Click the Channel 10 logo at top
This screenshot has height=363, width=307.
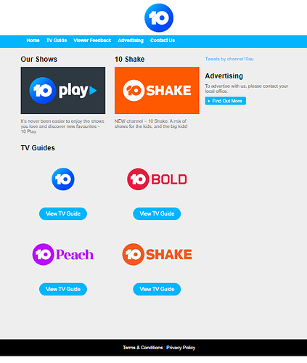click(159, 17)
